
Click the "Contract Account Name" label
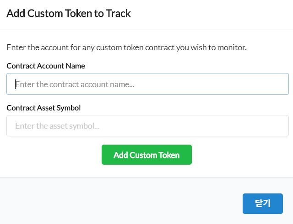(x=46, y=66)
